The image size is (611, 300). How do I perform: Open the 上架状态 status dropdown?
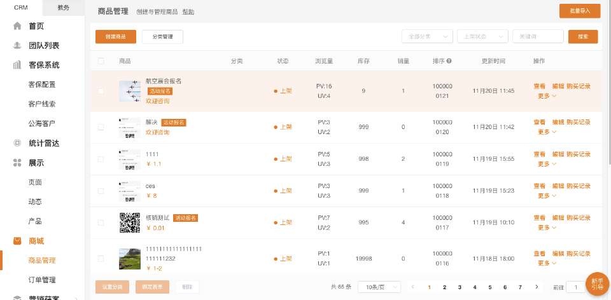[x=482, y=36]
